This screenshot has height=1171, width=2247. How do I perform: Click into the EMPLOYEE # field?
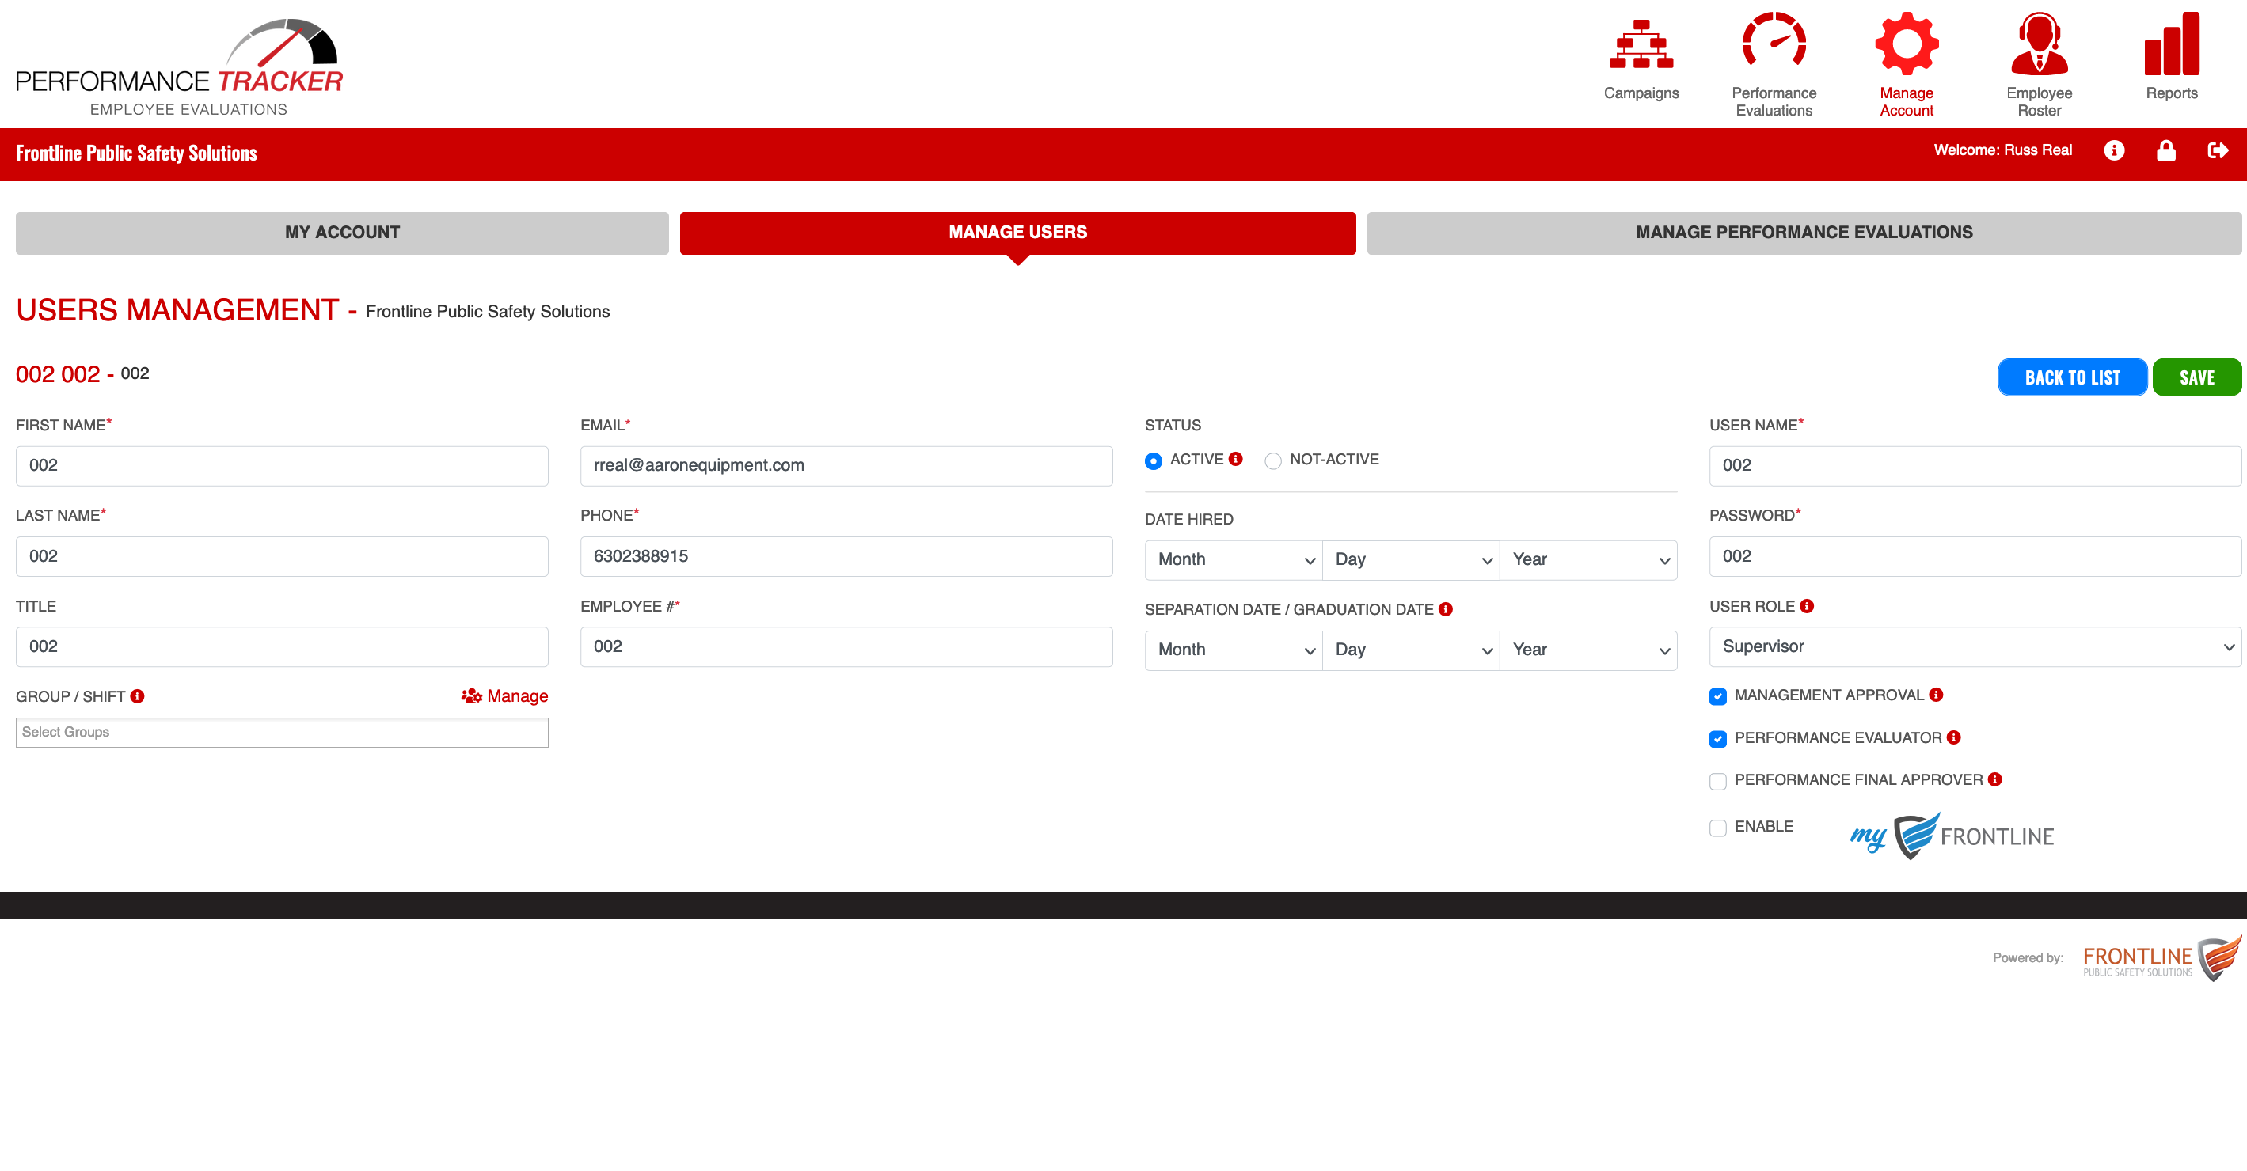coord(846,647)
